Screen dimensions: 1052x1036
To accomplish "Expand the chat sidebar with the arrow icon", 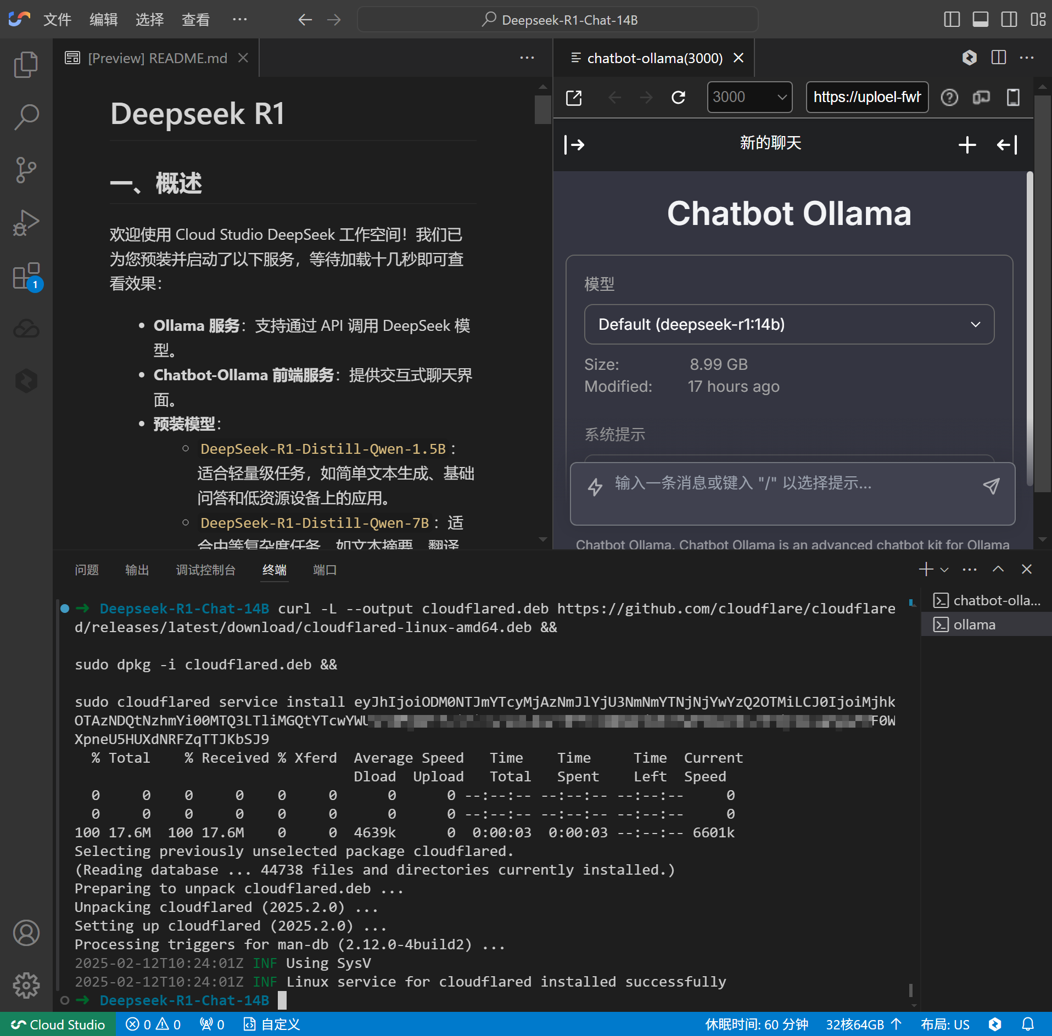I will pyautogui.click(x=574, y=145).
